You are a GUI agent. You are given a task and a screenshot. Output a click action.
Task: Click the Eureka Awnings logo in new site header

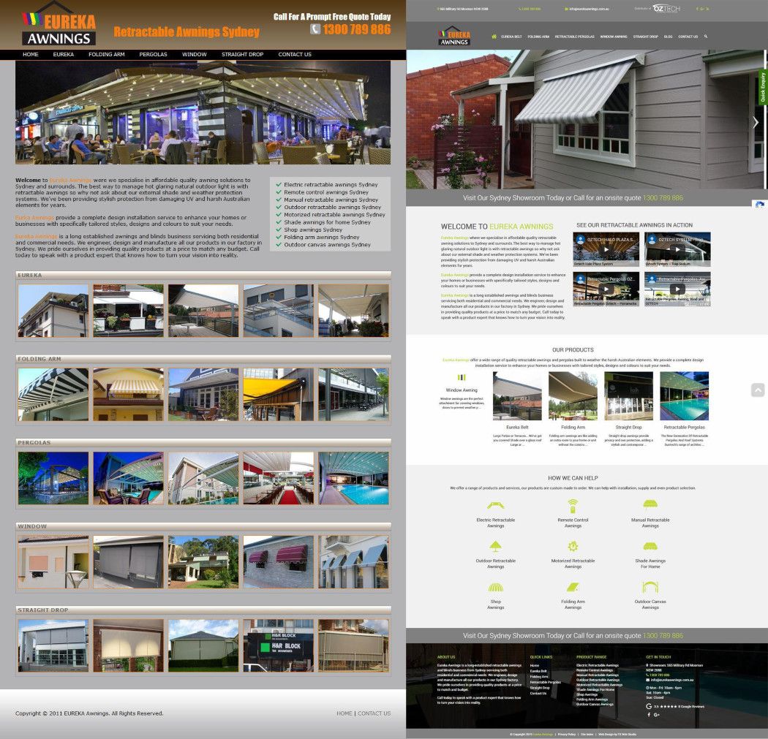tap(454, 37)
